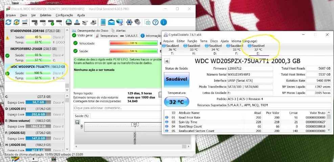
Task: Click save icon above health graph
Action: coord(77,122)
